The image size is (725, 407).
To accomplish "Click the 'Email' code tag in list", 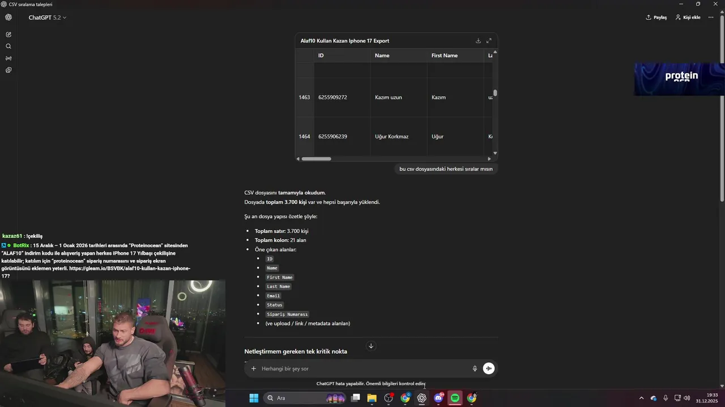I will tap(274, 296).
